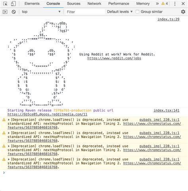The image size is (188, 191).
Task: Go to the Network tab
Action: [x=94, y=4]
